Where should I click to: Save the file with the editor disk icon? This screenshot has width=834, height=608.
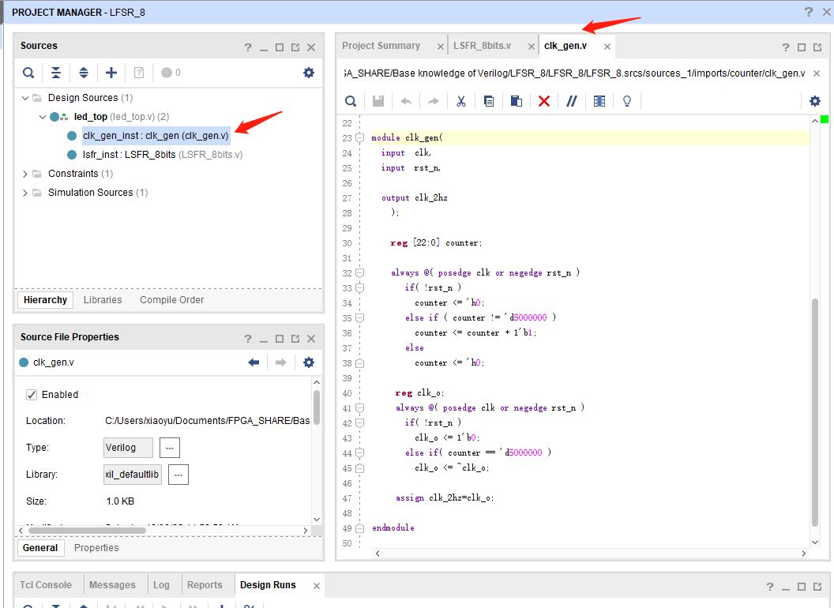coord(378,101)
